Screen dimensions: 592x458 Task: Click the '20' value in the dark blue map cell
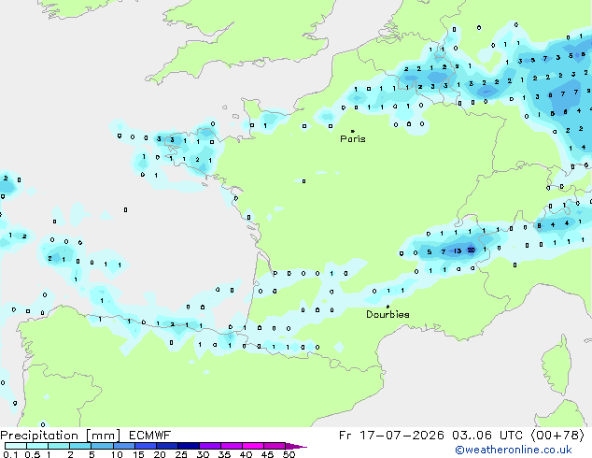coord(472,250)
